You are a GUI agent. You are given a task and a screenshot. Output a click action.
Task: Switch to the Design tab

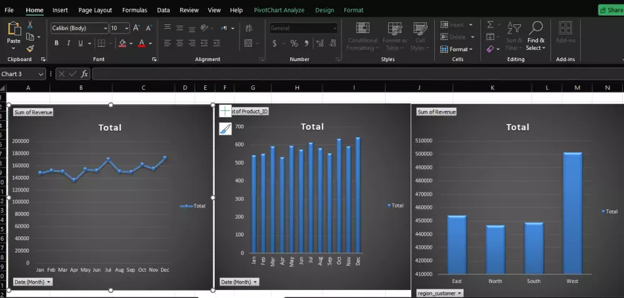(x=324, y=11)
